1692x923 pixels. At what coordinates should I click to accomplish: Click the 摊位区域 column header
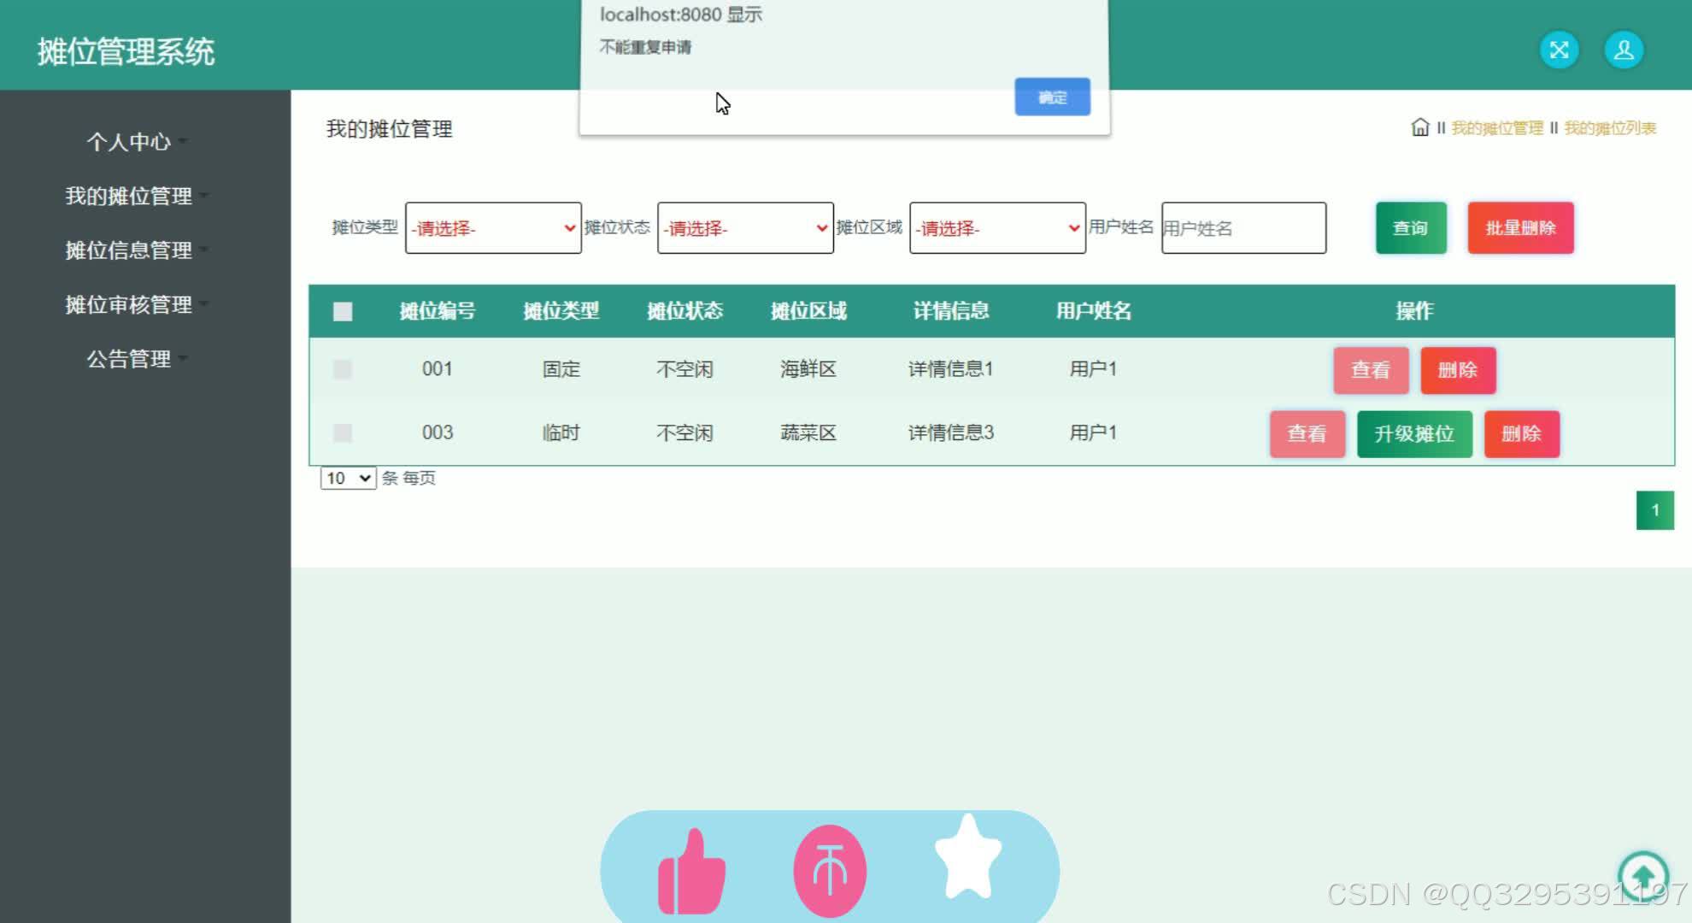(x=808, y=311)
